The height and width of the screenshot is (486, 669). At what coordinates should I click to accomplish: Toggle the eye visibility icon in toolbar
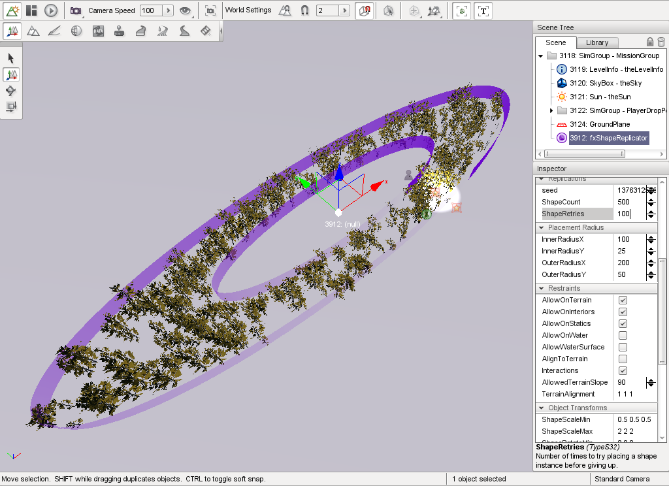coord(186,10)
